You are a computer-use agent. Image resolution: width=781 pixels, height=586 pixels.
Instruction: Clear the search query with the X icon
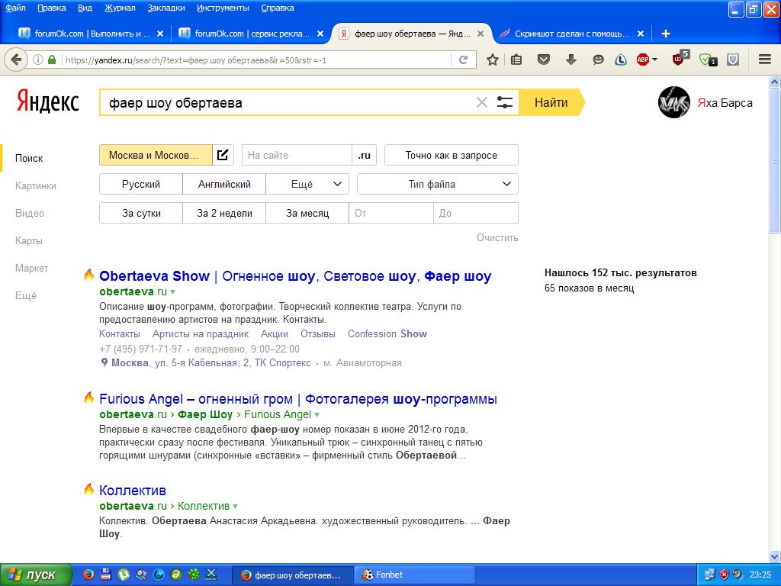click(x=482, y=103)
